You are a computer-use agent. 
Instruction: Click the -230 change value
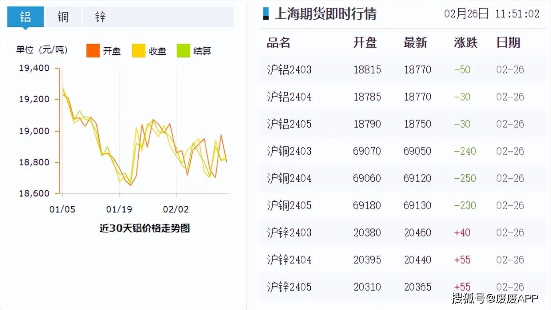[x=465, y=206]
